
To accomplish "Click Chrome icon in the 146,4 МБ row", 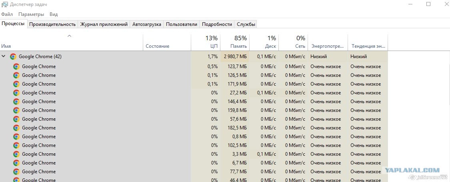I will pyautogui.click(x=16, y=102).
